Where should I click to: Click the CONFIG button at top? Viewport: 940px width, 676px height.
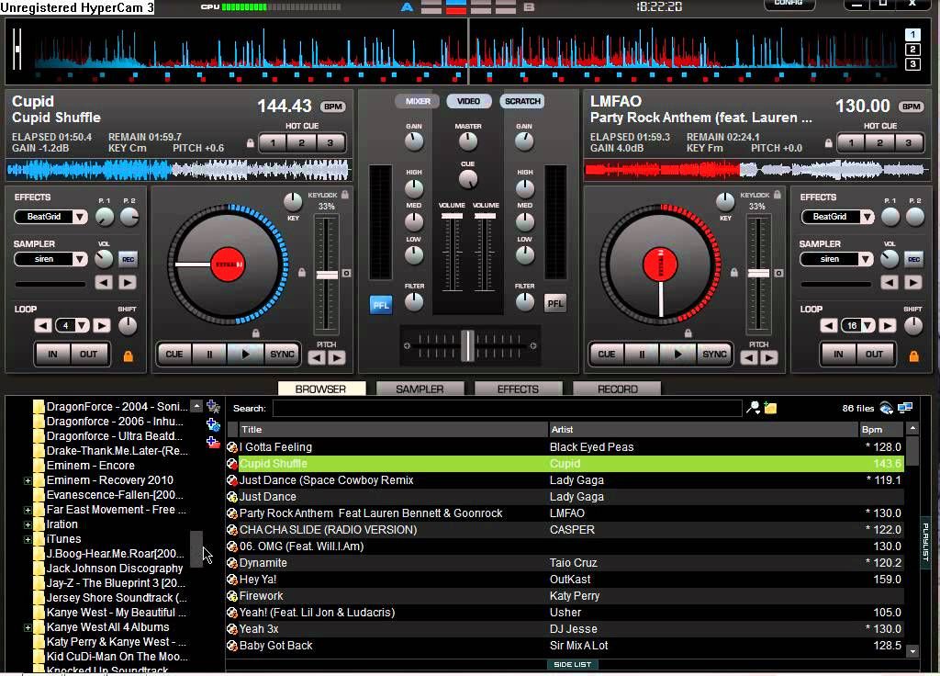tap(789, 4)
